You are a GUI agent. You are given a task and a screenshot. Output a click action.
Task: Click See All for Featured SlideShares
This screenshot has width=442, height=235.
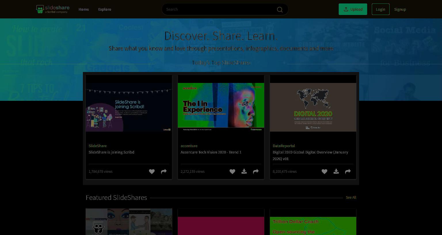coord(351,197)
